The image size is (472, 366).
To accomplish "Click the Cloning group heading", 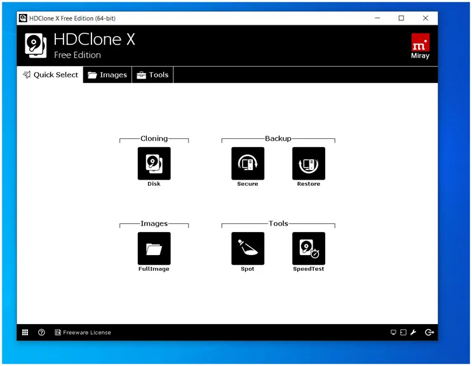I will pyautogui.click(x=154, y=138).
